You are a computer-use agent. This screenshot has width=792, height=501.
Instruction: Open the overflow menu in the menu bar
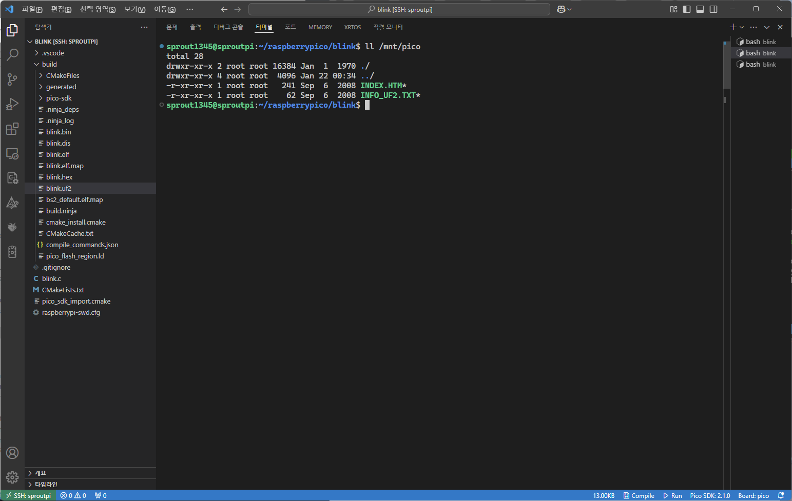(190, 9)
